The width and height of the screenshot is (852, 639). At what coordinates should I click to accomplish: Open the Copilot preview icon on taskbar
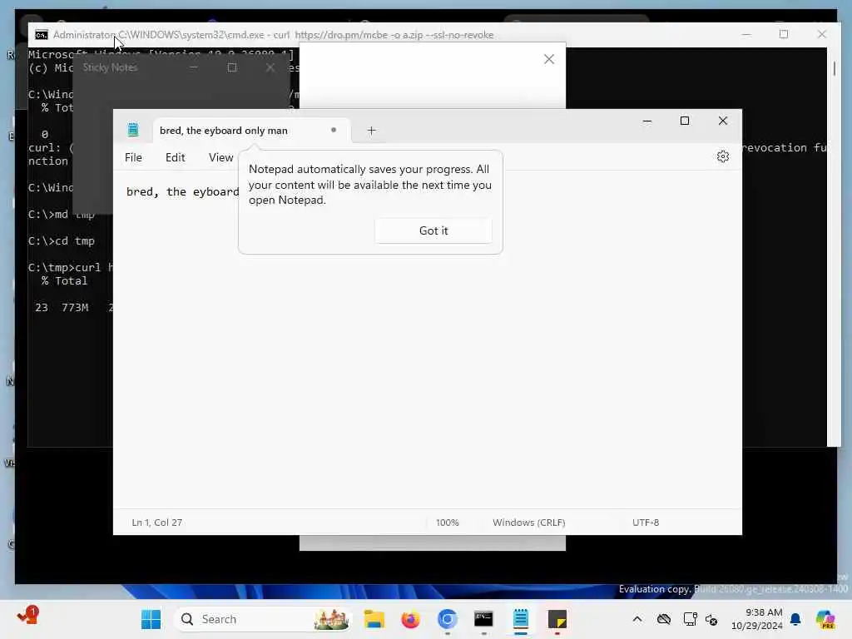pos(825,619)
